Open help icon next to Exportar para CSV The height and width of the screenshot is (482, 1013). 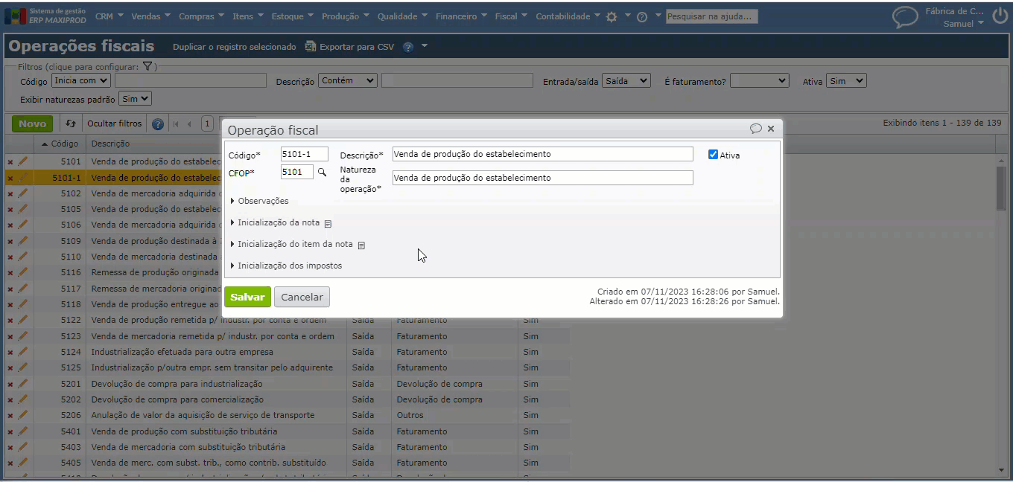408,47
